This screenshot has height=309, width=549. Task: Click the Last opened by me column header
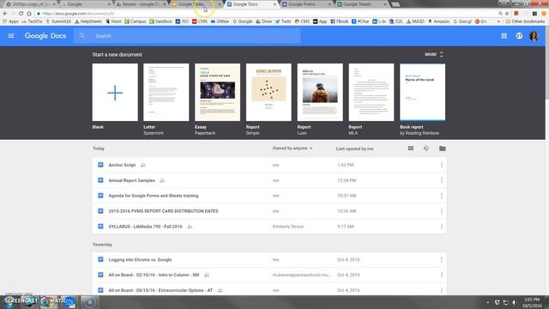tap(354, 148)
